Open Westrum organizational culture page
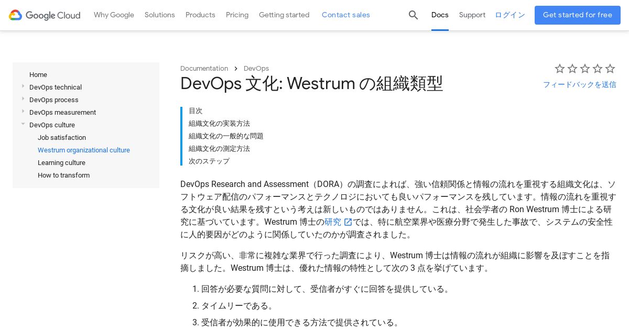This screenshot has height=330, width=629. point(84,150)
